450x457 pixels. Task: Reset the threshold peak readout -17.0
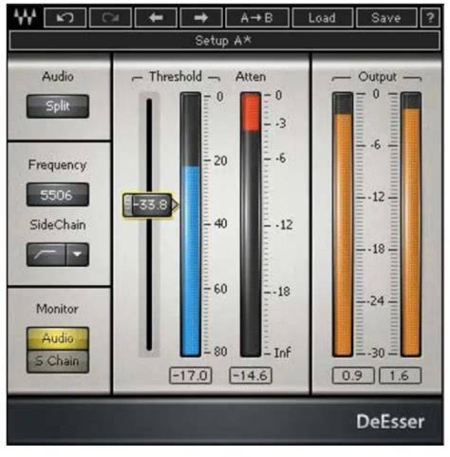(x=191, y=375)
